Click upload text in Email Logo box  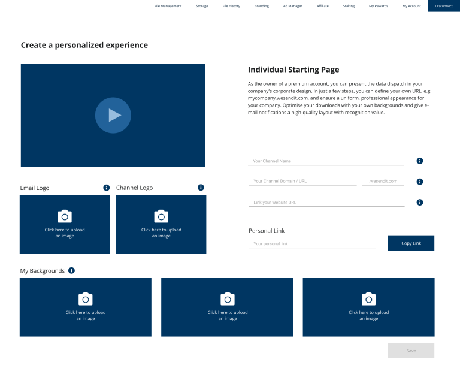pos(65,233)
